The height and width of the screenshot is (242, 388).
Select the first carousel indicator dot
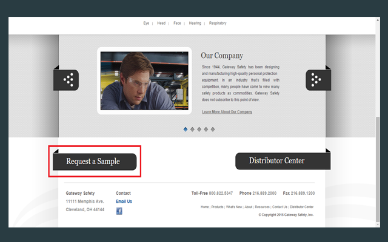[x=186, y=129]
